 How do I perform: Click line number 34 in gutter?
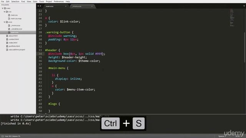point(40,54)
